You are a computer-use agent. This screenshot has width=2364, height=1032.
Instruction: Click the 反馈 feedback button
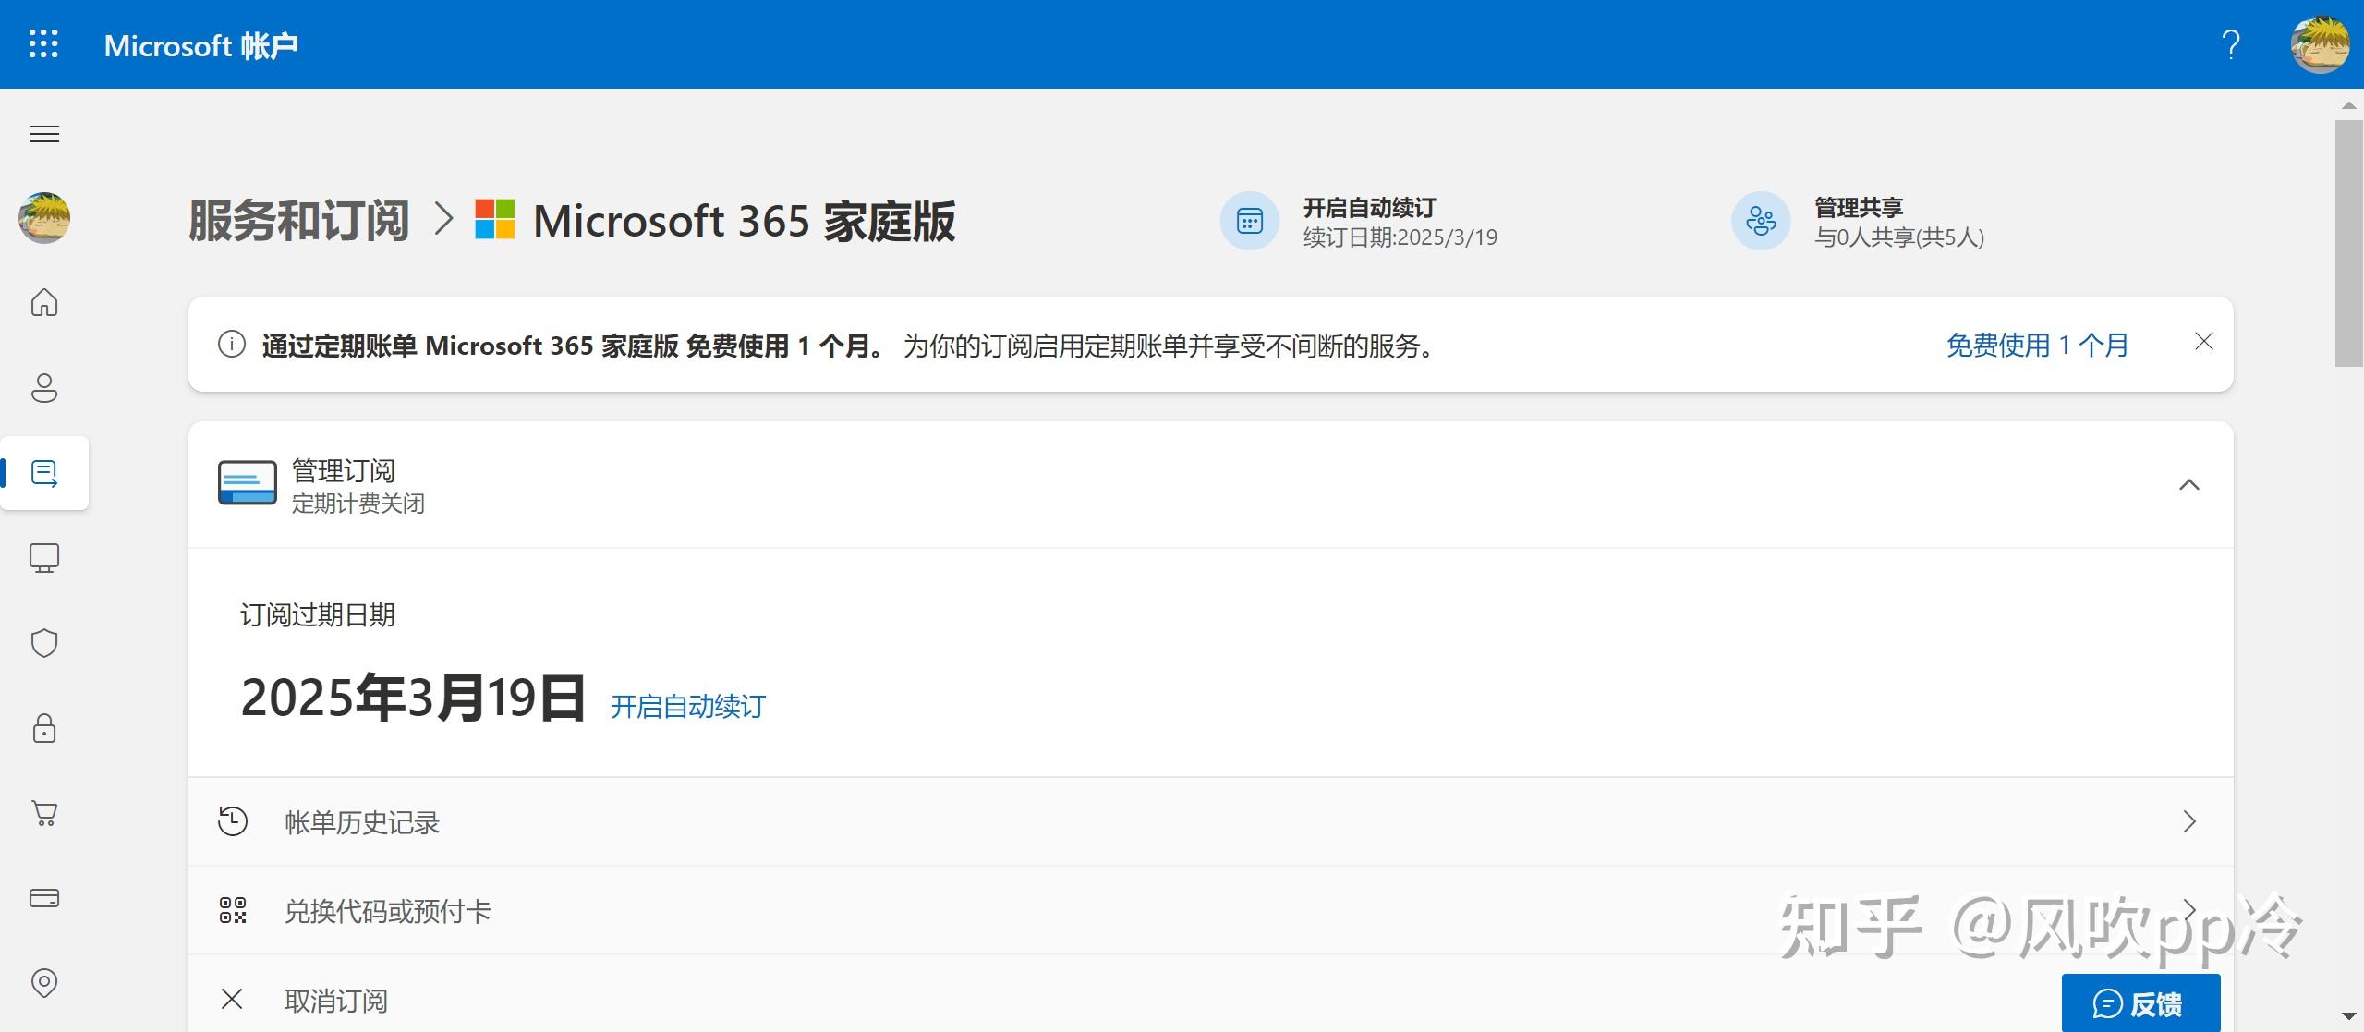click(x=2140, y=1003)
